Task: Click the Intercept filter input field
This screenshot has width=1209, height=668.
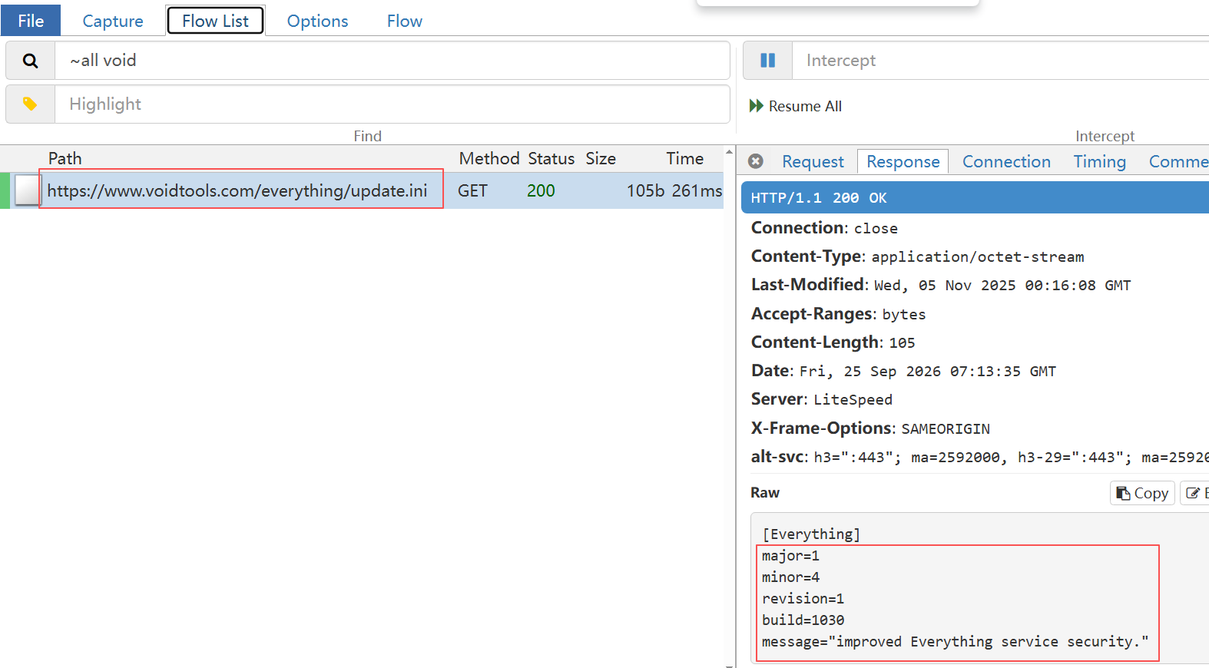Action: tap(1000, 61)
